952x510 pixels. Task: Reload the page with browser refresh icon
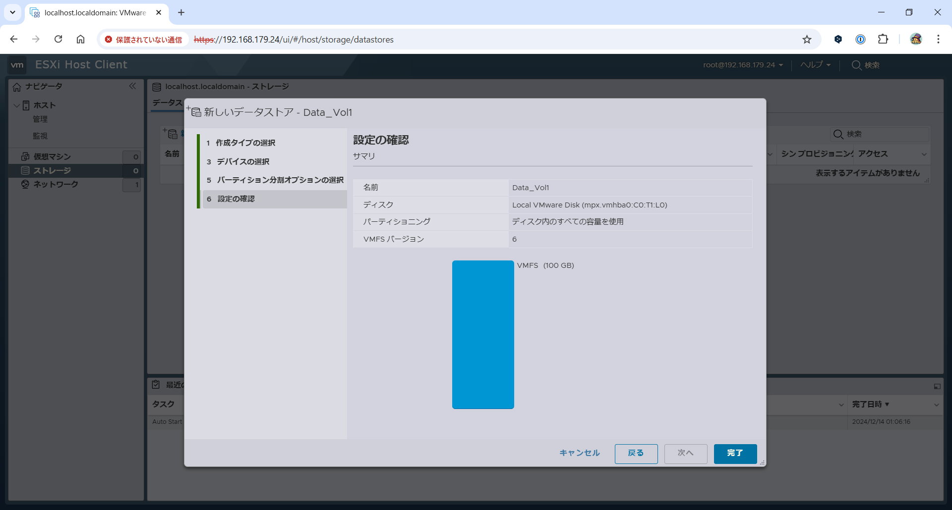point(58,39)
